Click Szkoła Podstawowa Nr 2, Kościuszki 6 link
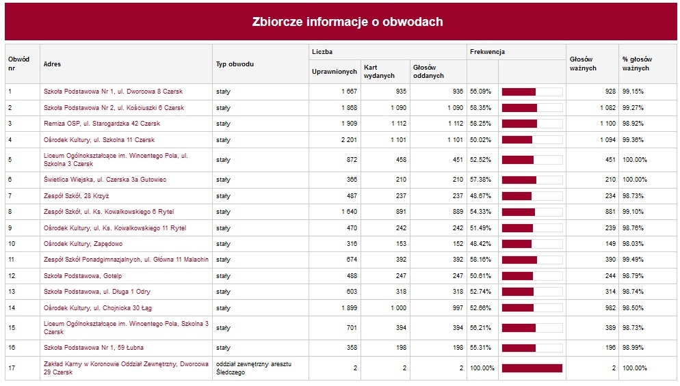This screenshot has height=386, width=680. click(x=114, y=108)
